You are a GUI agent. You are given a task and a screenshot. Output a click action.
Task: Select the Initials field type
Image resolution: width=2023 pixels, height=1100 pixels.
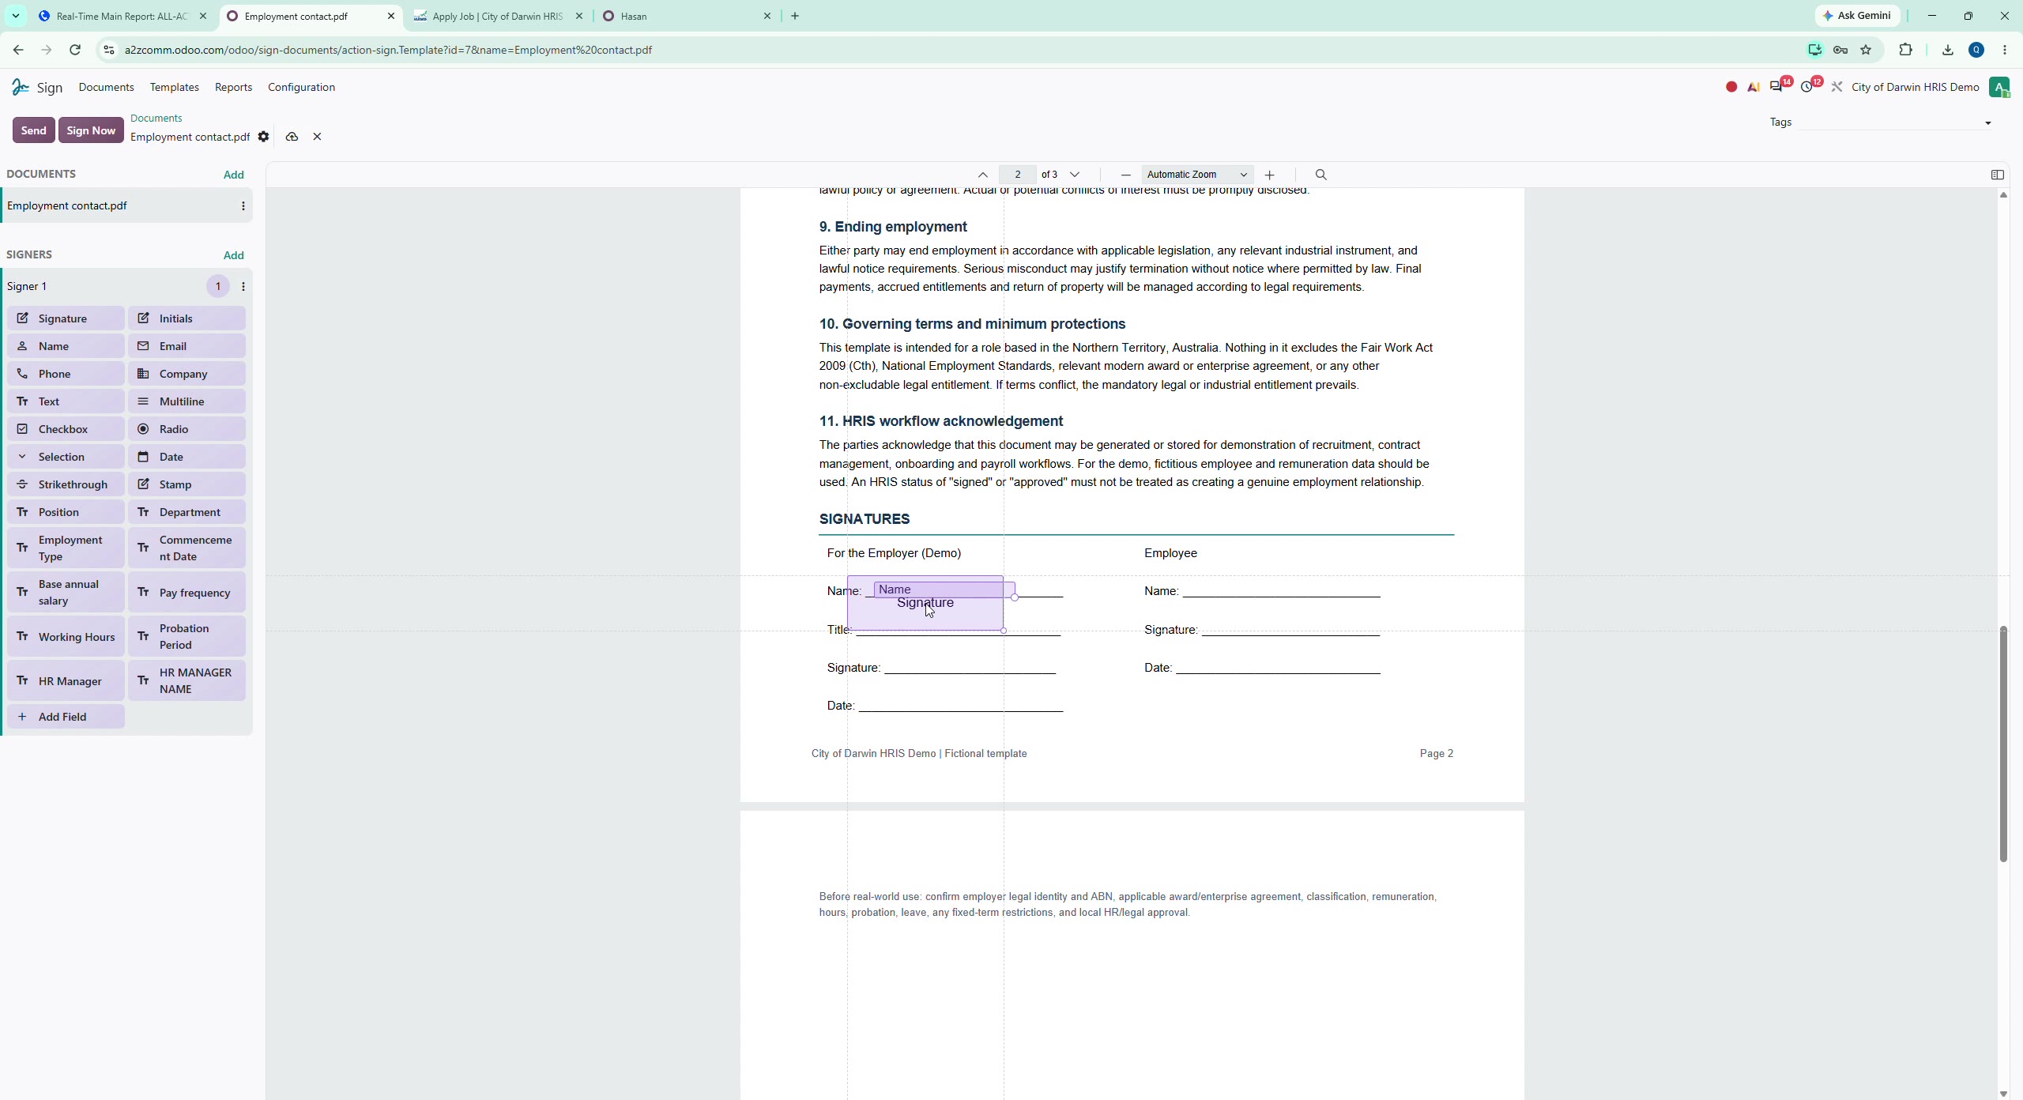pos(187,318)
